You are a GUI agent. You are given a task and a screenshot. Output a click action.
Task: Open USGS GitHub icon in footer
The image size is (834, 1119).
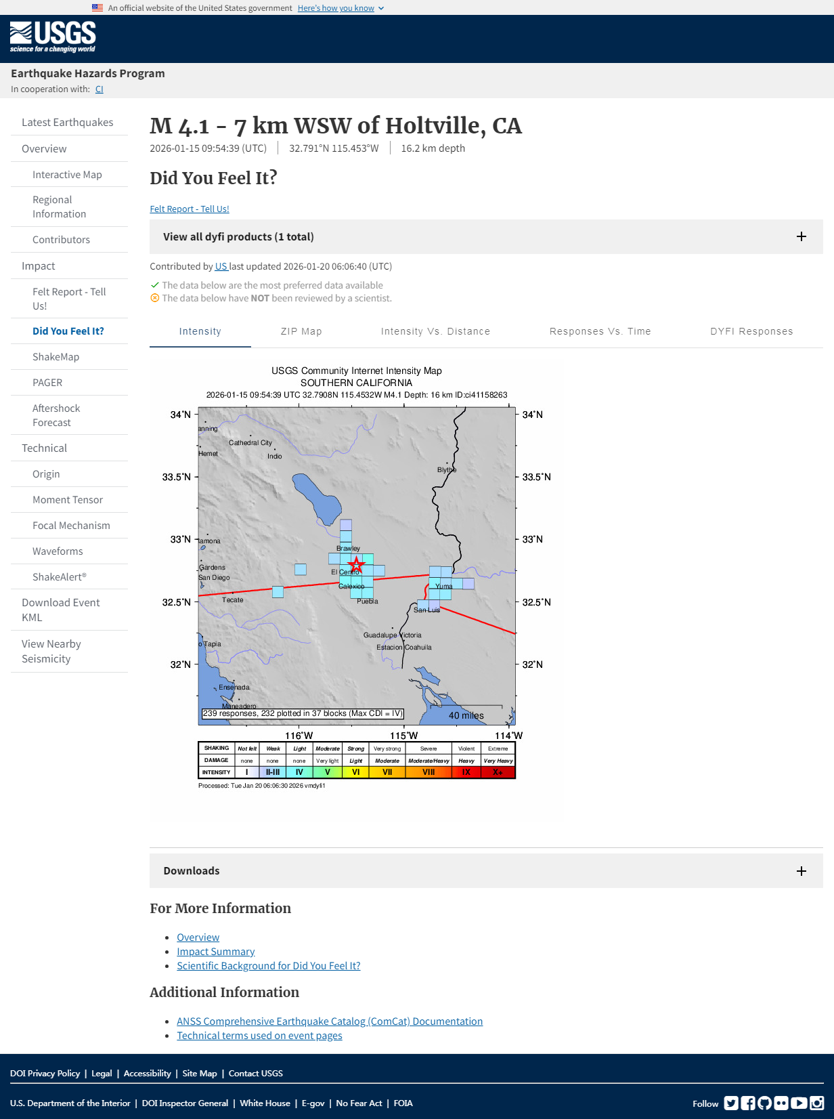765,1103
